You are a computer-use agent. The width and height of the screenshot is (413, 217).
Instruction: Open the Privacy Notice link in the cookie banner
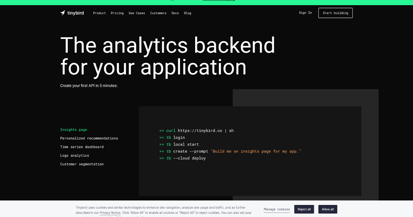click(x=110, y=213)
